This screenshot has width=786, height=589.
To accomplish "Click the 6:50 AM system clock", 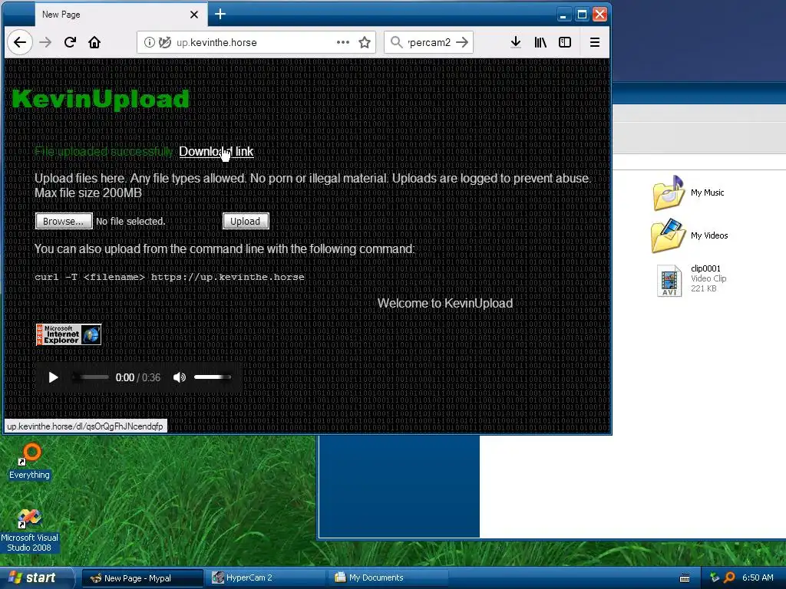I will point(758,577).
